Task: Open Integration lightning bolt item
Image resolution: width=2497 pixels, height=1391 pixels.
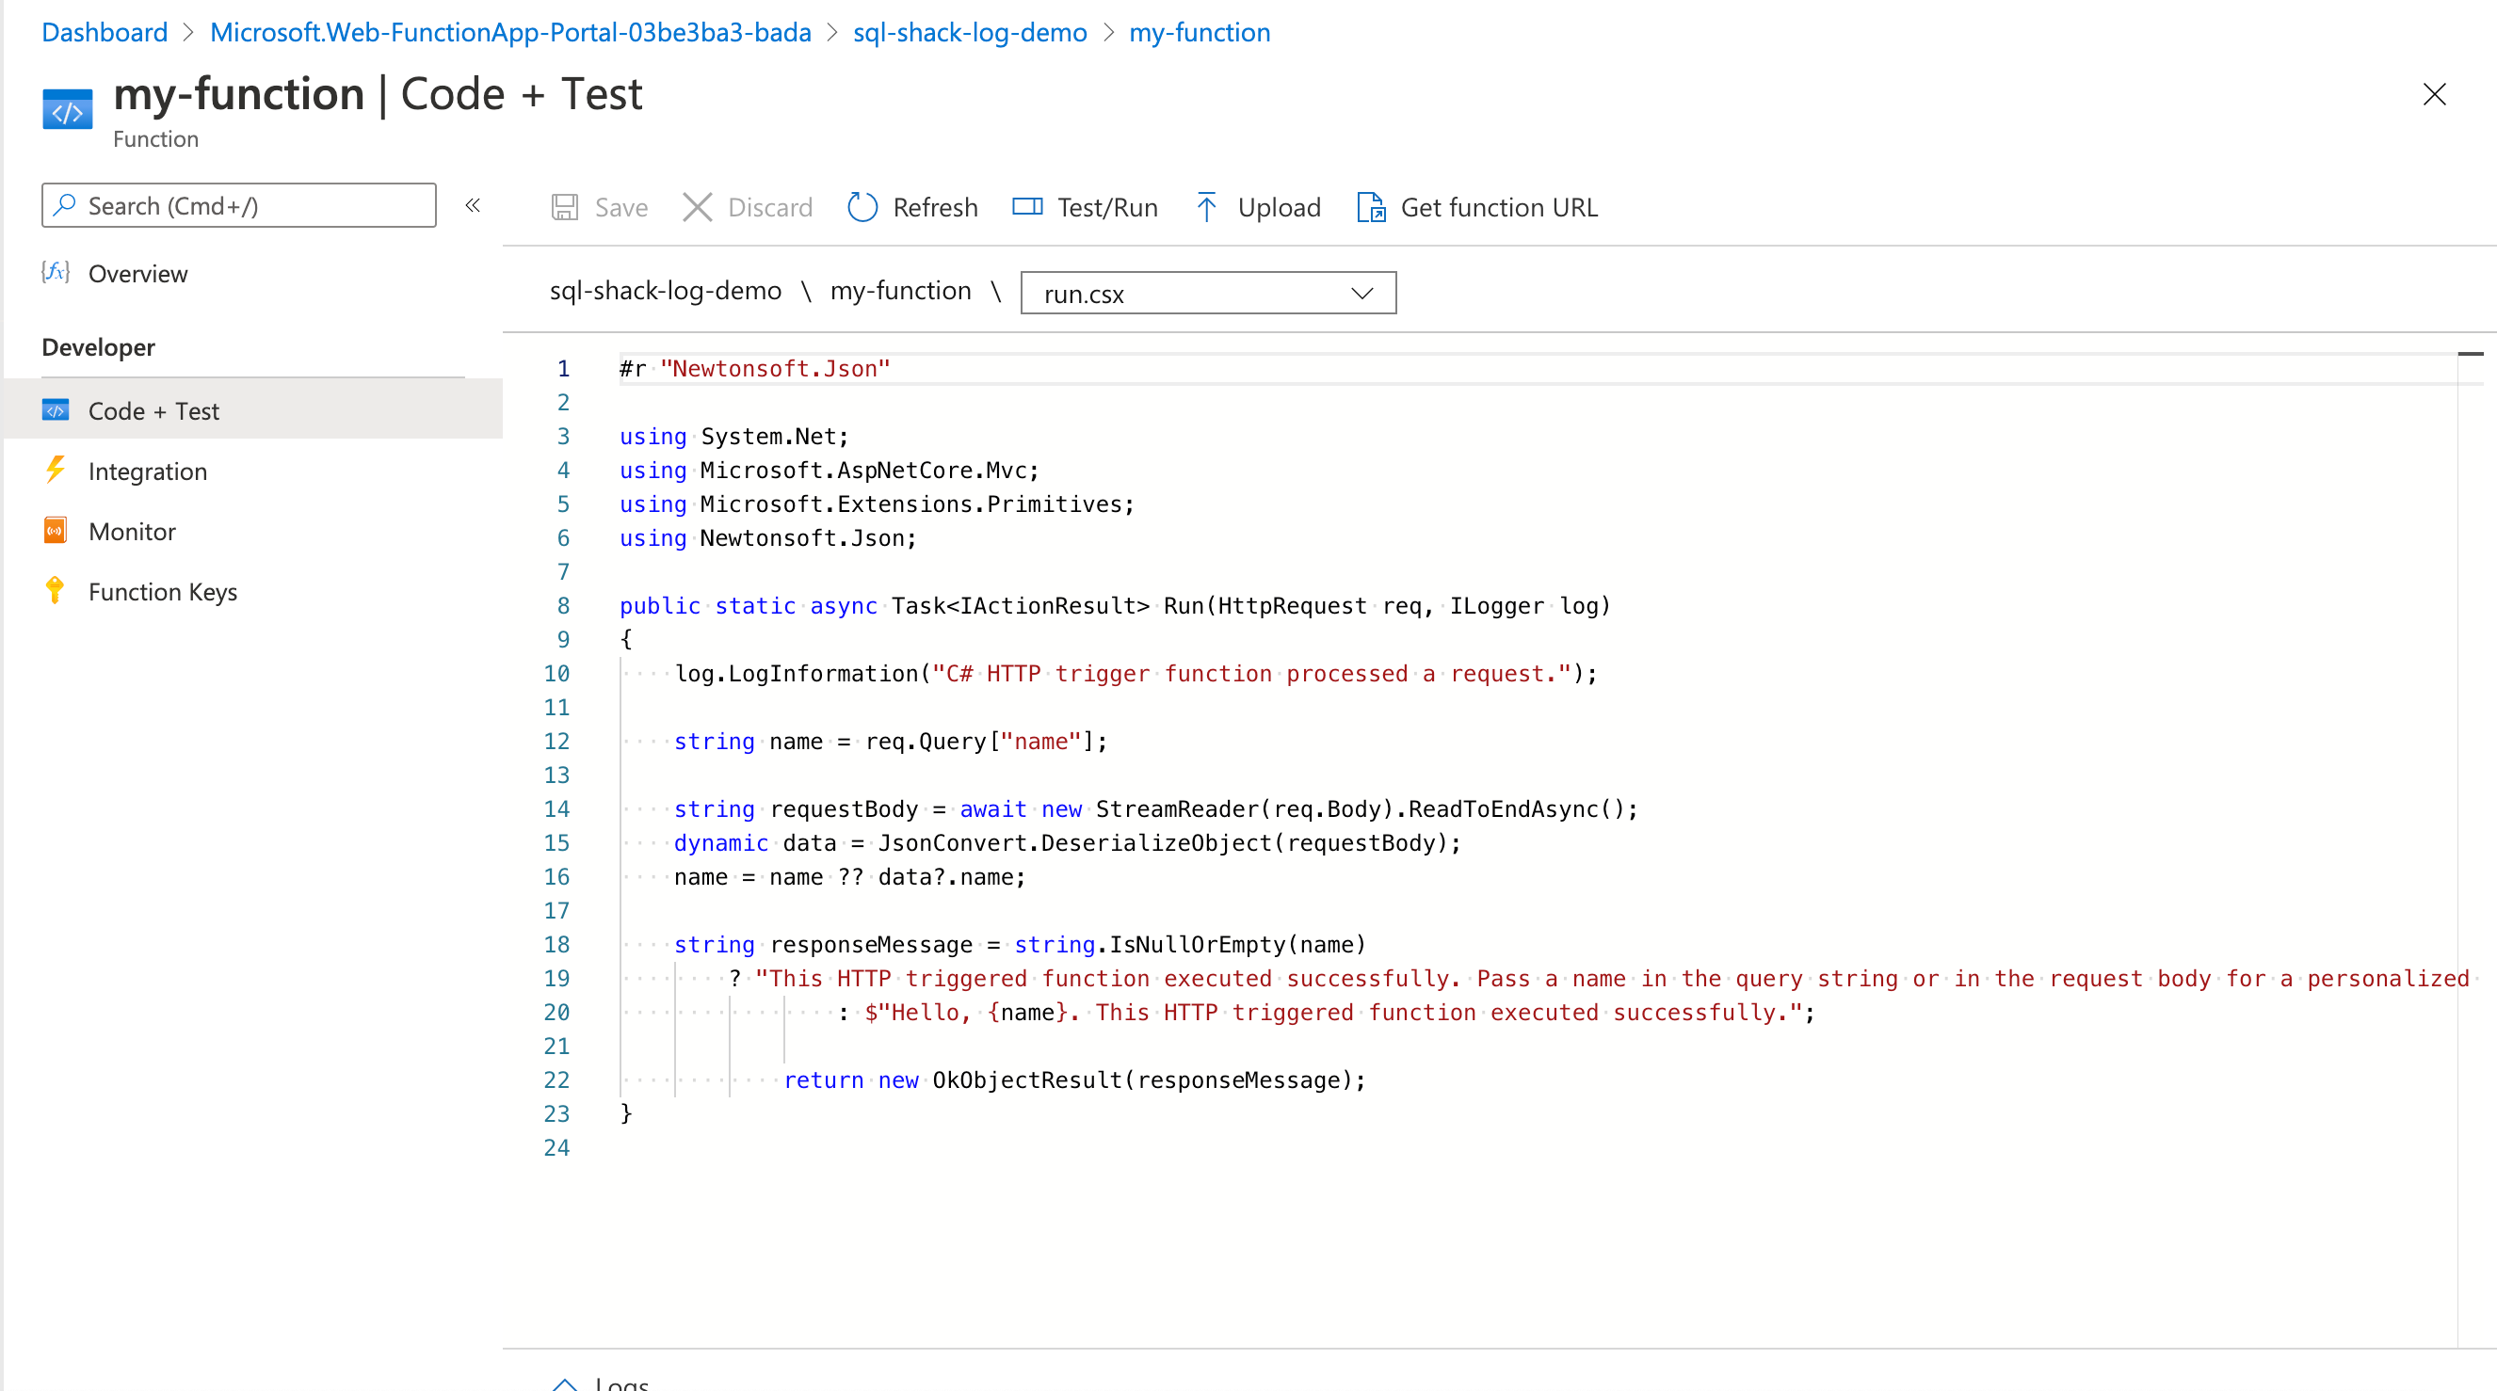Action: [147, 471]
